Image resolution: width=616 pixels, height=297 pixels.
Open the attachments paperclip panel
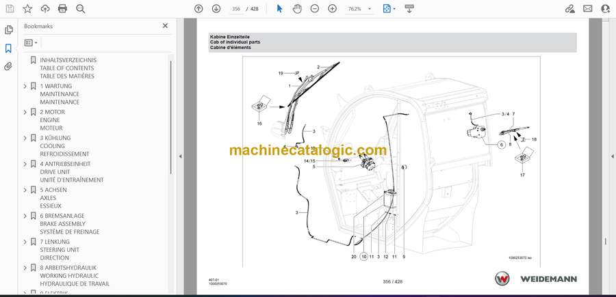pyautogui.click(x=8, y=66)
